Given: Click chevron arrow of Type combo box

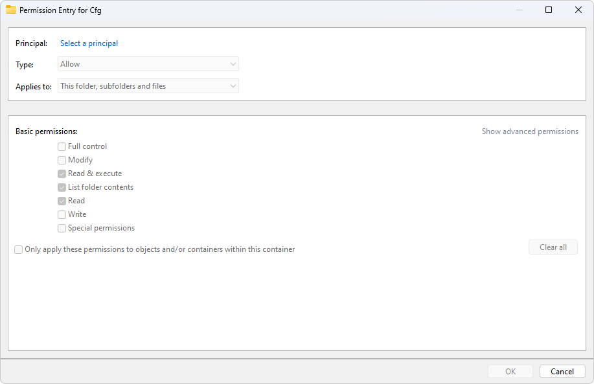Looking at the screenshot, I should point(233,64).
